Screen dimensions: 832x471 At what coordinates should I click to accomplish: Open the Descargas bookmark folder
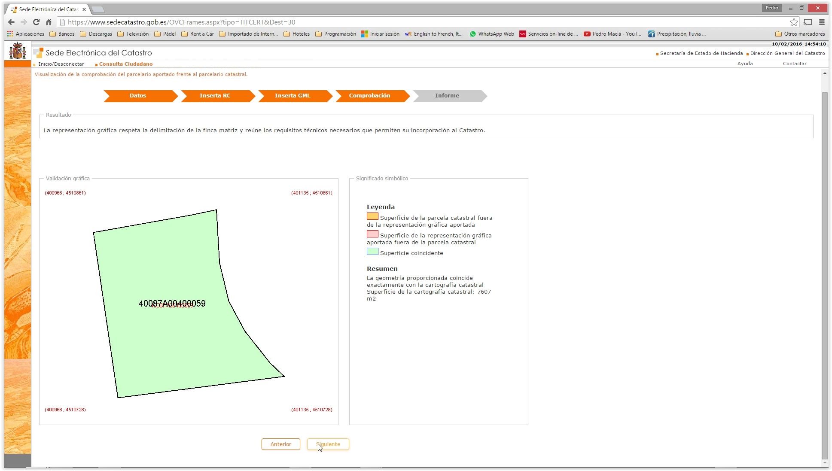[x=96, y=34]
